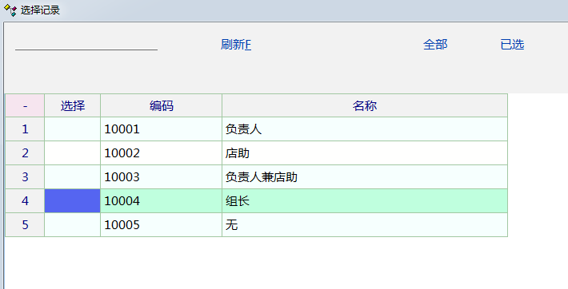Click code cell 10003
This screenshot has width=568, height=289.
[x=161, y=177]
